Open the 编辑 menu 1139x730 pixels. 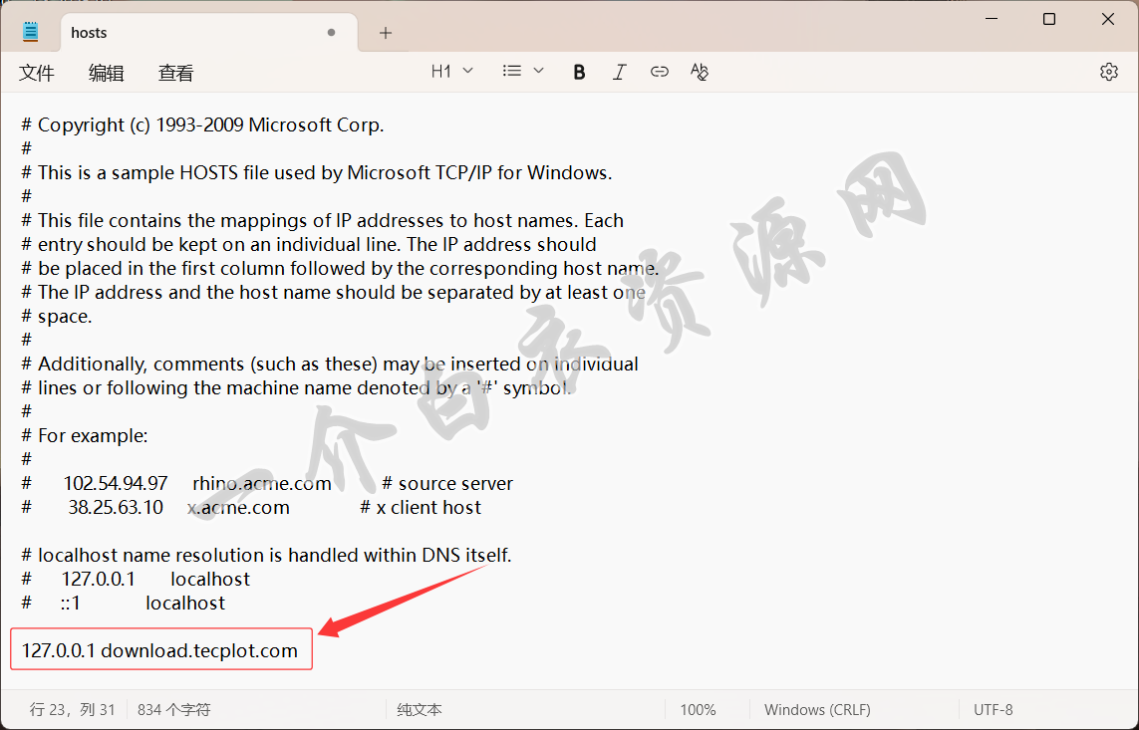106,73
